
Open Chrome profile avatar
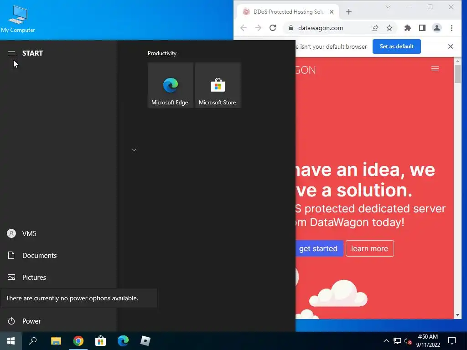coord(436,28)
